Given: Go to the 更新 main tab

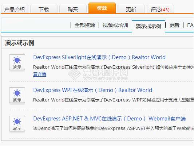Looking at the screenshot, I should [x=131, y=9].
